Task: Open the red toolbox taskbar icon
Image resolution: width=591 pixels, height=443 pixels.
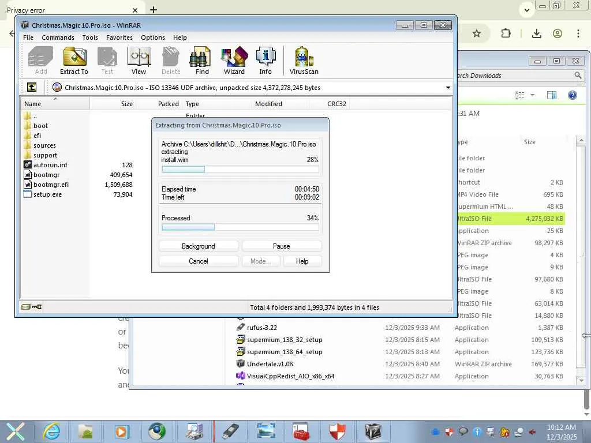Action: (x=301, y=431)
